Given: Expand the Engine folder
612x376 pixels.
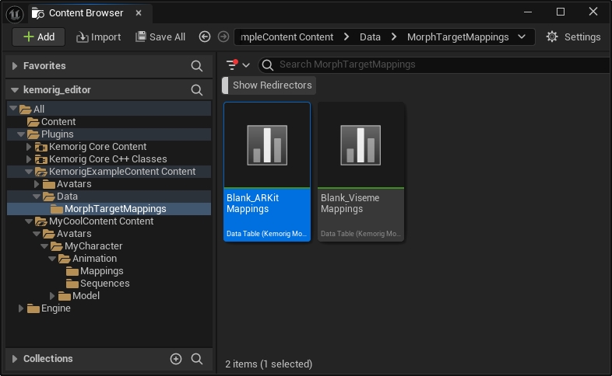Looking at the screenshot, I should tap(22, 308).
